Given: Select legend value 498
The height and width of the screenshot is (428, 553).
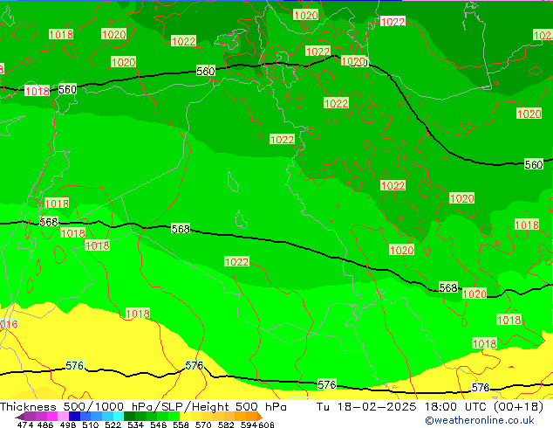Looking at the screenshot, I should [x=68, y=425].
